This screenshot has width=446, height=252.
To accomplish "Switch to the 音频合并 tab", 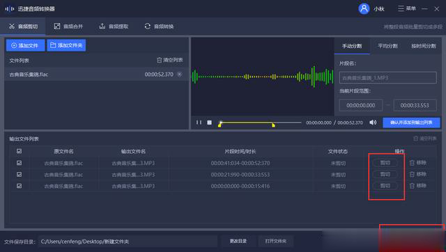I will tap(68, 26).
